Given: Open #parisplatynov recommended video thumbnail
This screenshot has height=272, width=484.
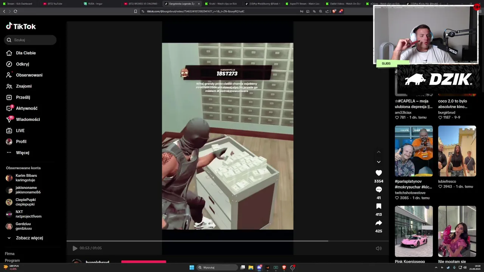Looking at the screenshot, I should (x=414, y=151).
